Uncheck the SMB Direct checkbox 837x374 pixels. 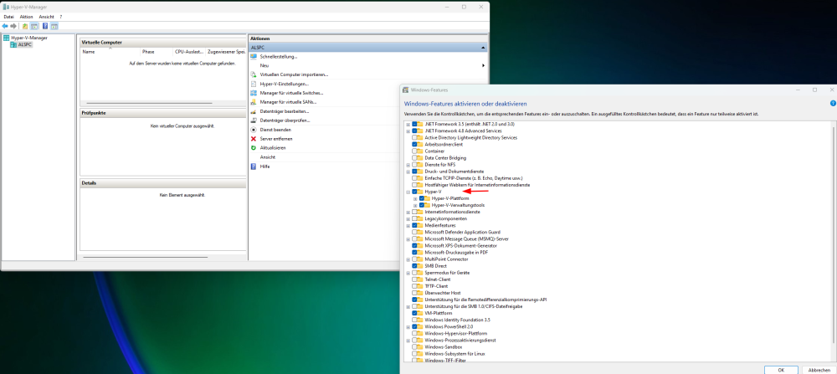(x=414, y=266)
